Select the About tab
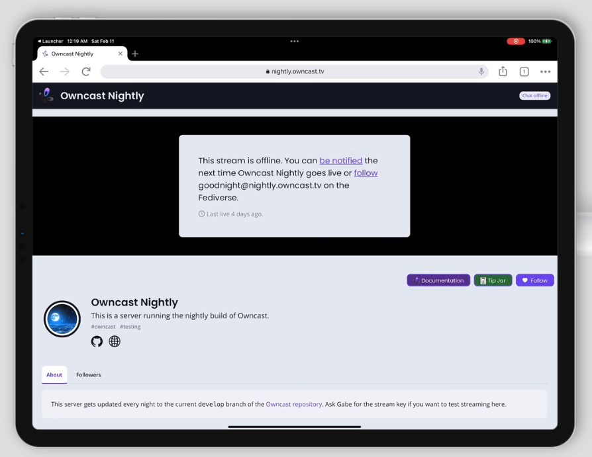Viewport: 592px width, 457px height. [54, 374]
